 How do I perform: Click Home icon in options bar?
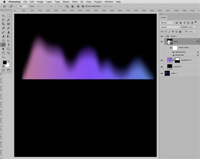click(x=5, y=6)
